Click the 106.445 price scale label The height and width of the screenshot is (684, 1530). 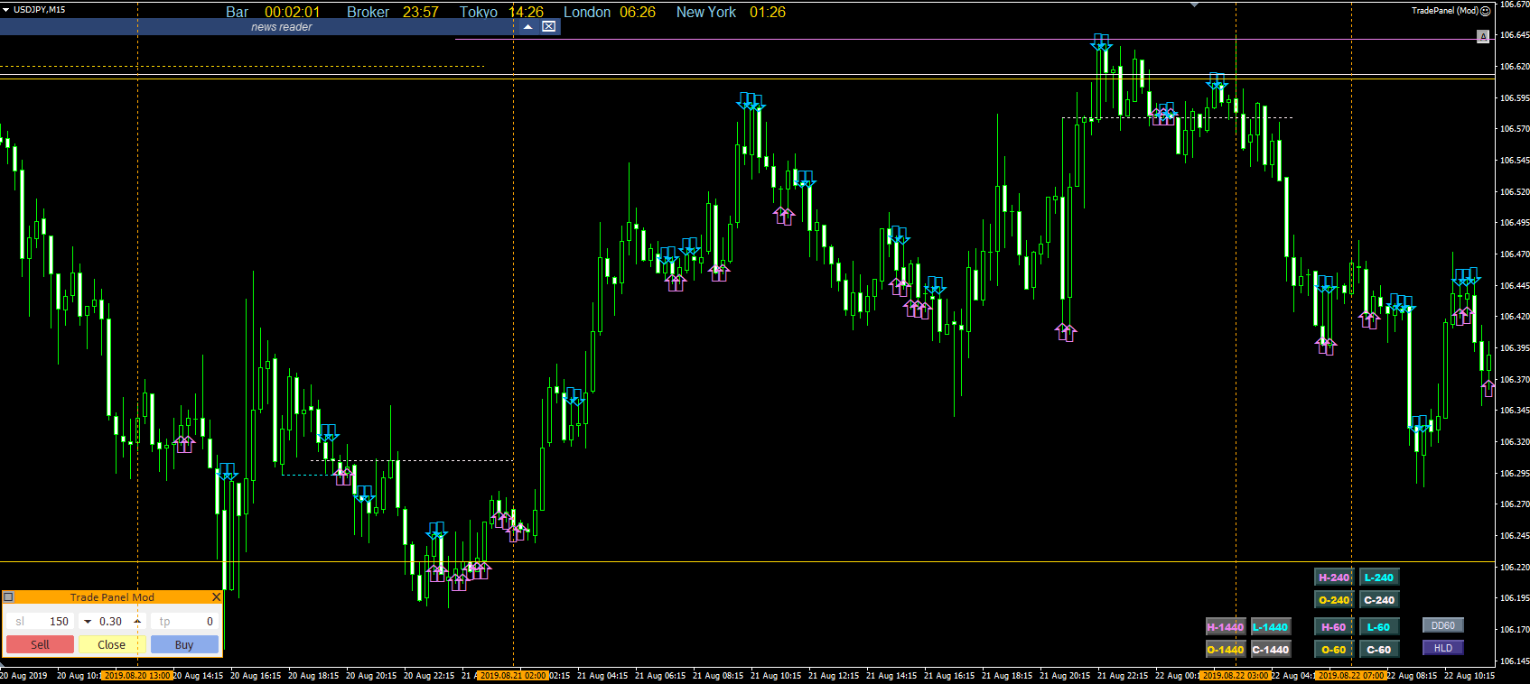click(1514, 285)
